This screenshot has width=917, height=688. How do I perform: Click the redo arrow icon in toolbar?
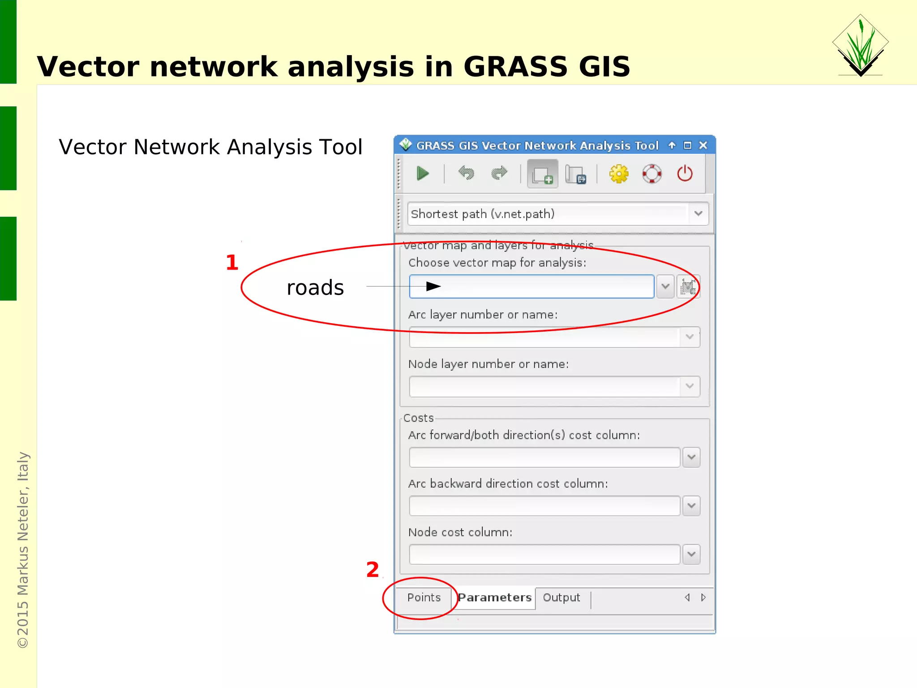[499, 173]
